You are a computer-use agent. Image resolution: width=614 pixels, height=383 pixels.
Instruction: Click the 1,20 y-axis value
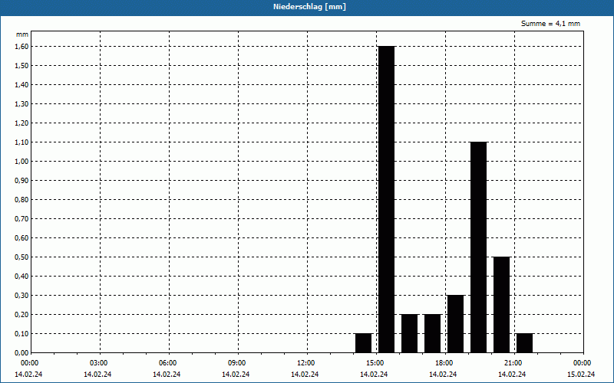tap(21, 123)
